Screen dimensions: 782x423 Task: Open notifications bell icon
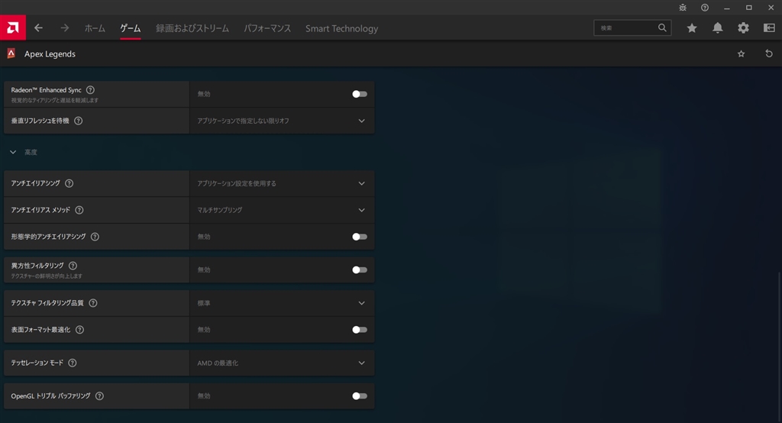click(718, 28)
